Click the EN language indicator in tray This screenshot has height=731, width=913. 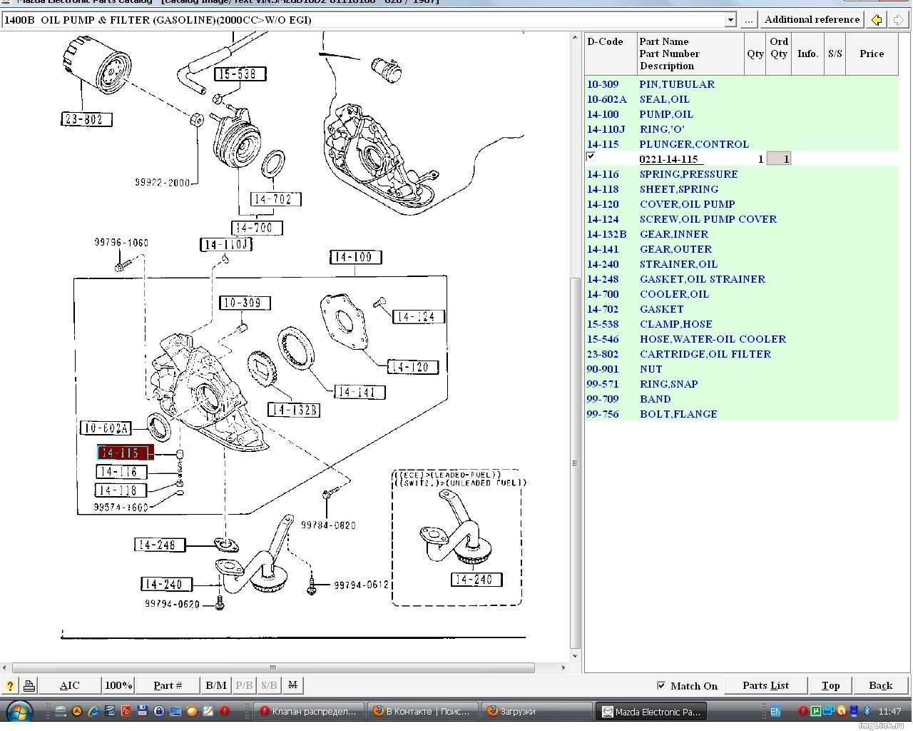tap(775, 712)
